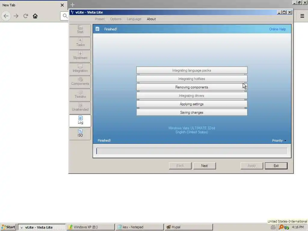
Task: Click the magnifier tray icon
Action: 281,227
